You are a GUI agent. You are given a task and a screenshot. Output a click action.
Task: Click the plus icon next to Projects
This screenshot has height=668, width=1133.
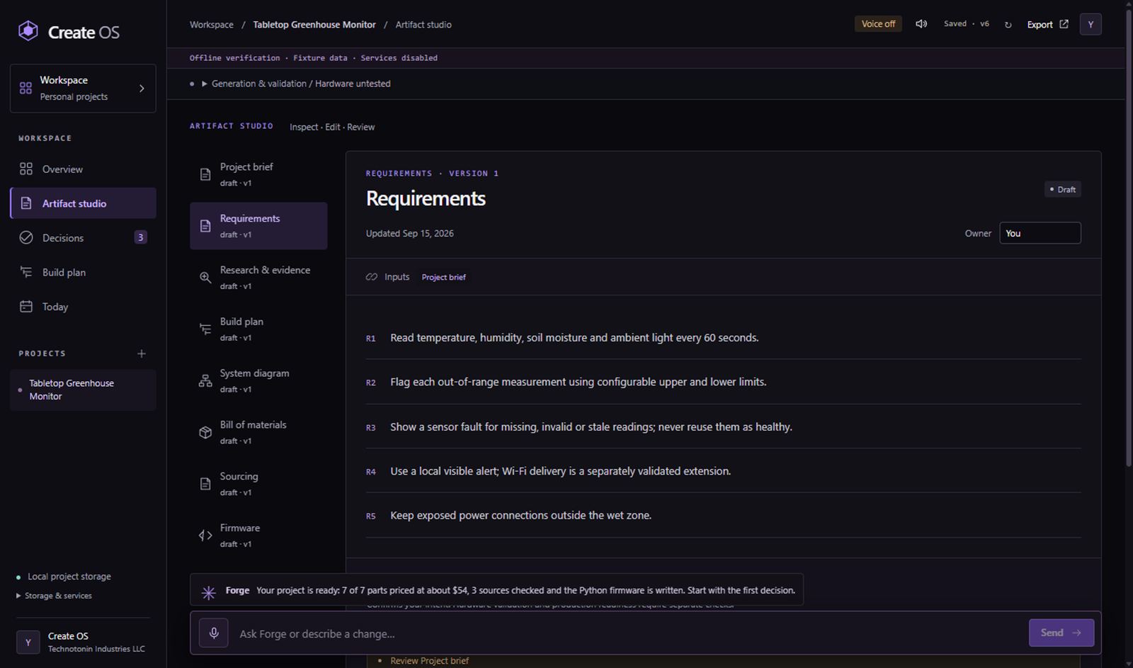pyautogui.click(x=142, y=353)
